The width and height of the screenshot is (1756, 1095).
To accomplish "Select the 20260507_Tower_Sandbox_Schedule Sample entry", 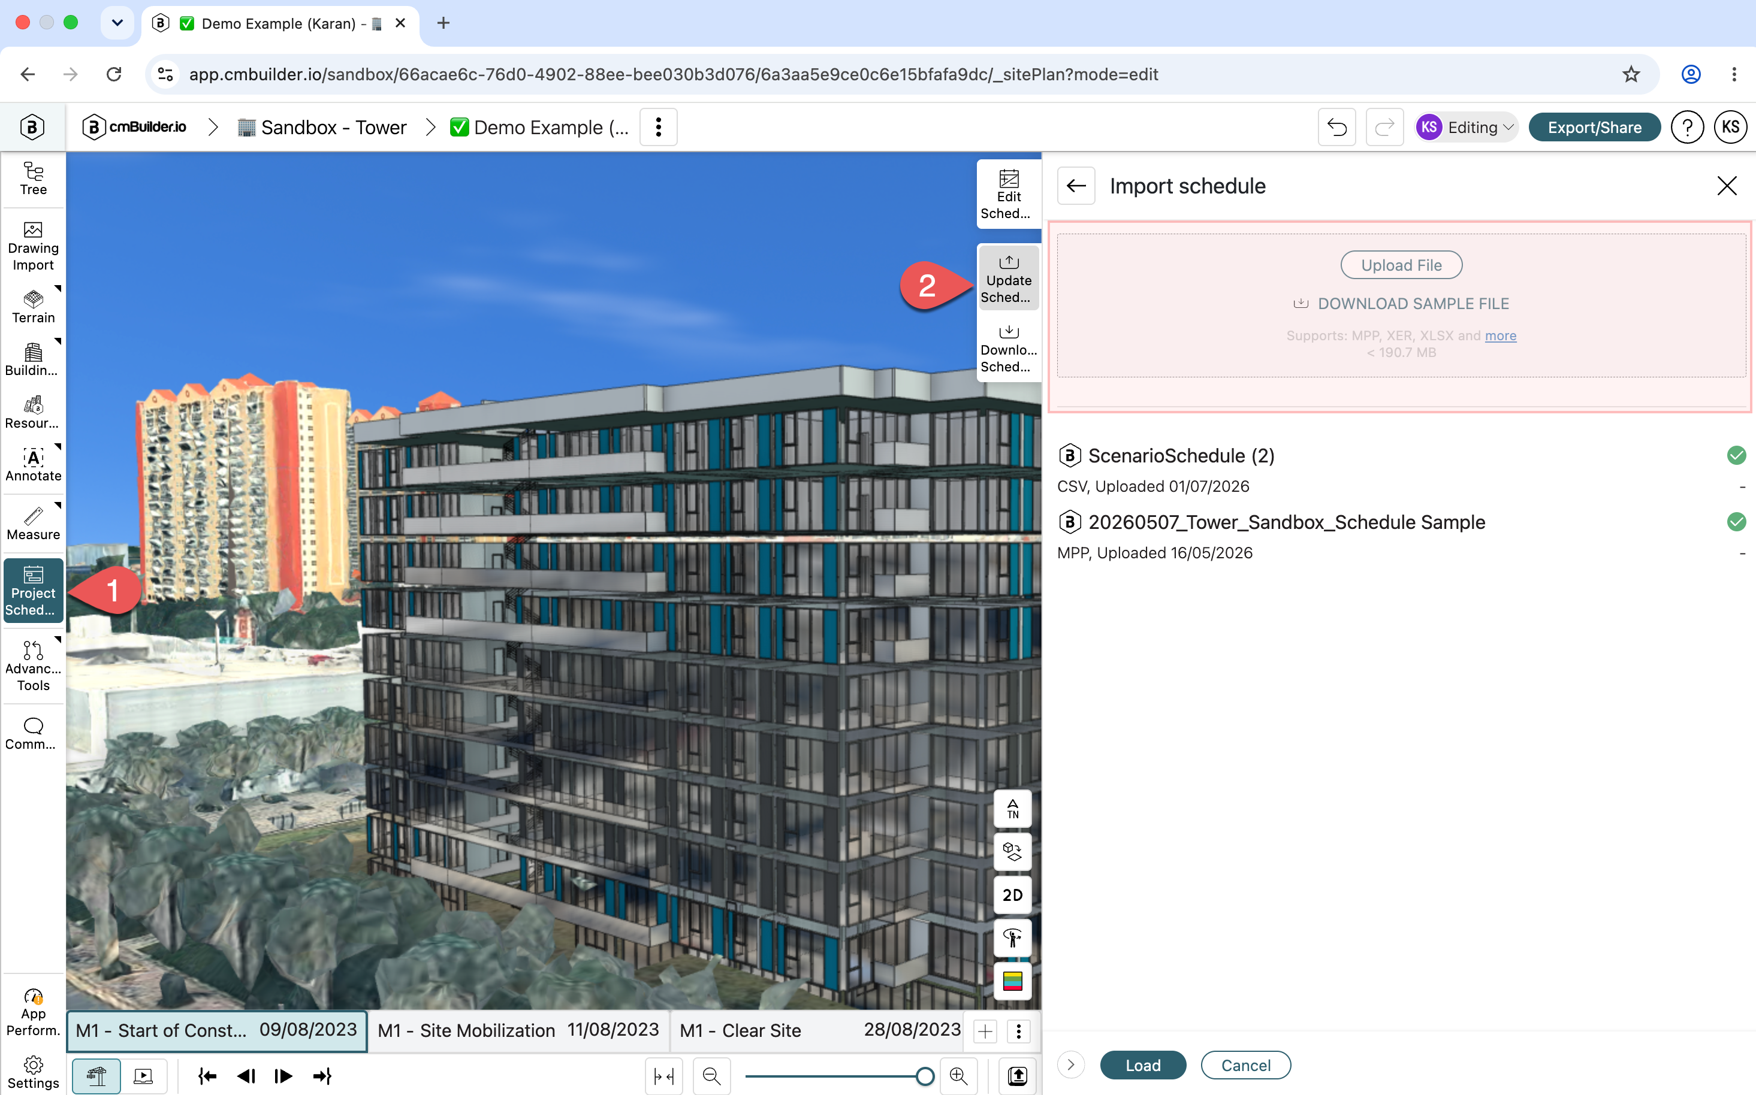I will click(x=1401, y=536).
